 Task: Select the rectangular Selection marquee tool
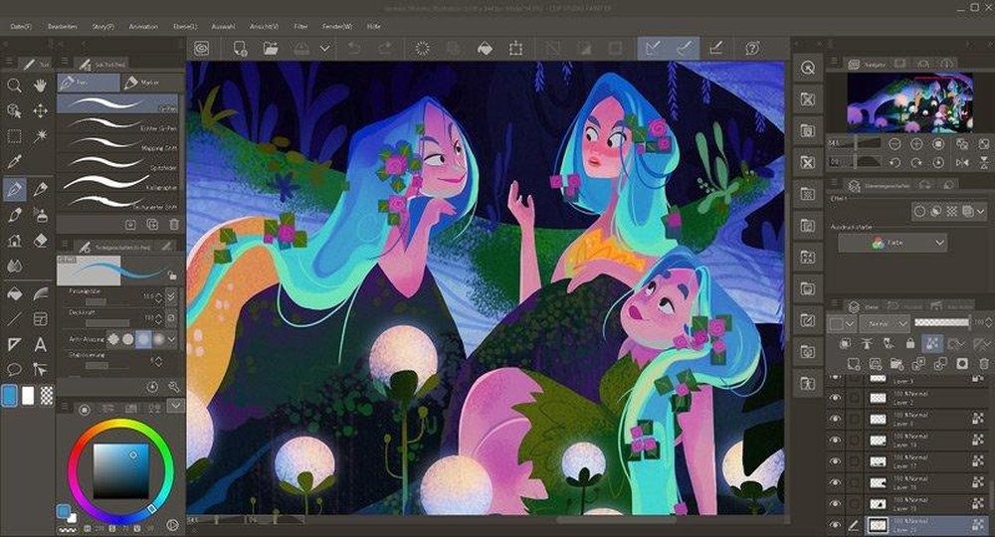(14, 136)
